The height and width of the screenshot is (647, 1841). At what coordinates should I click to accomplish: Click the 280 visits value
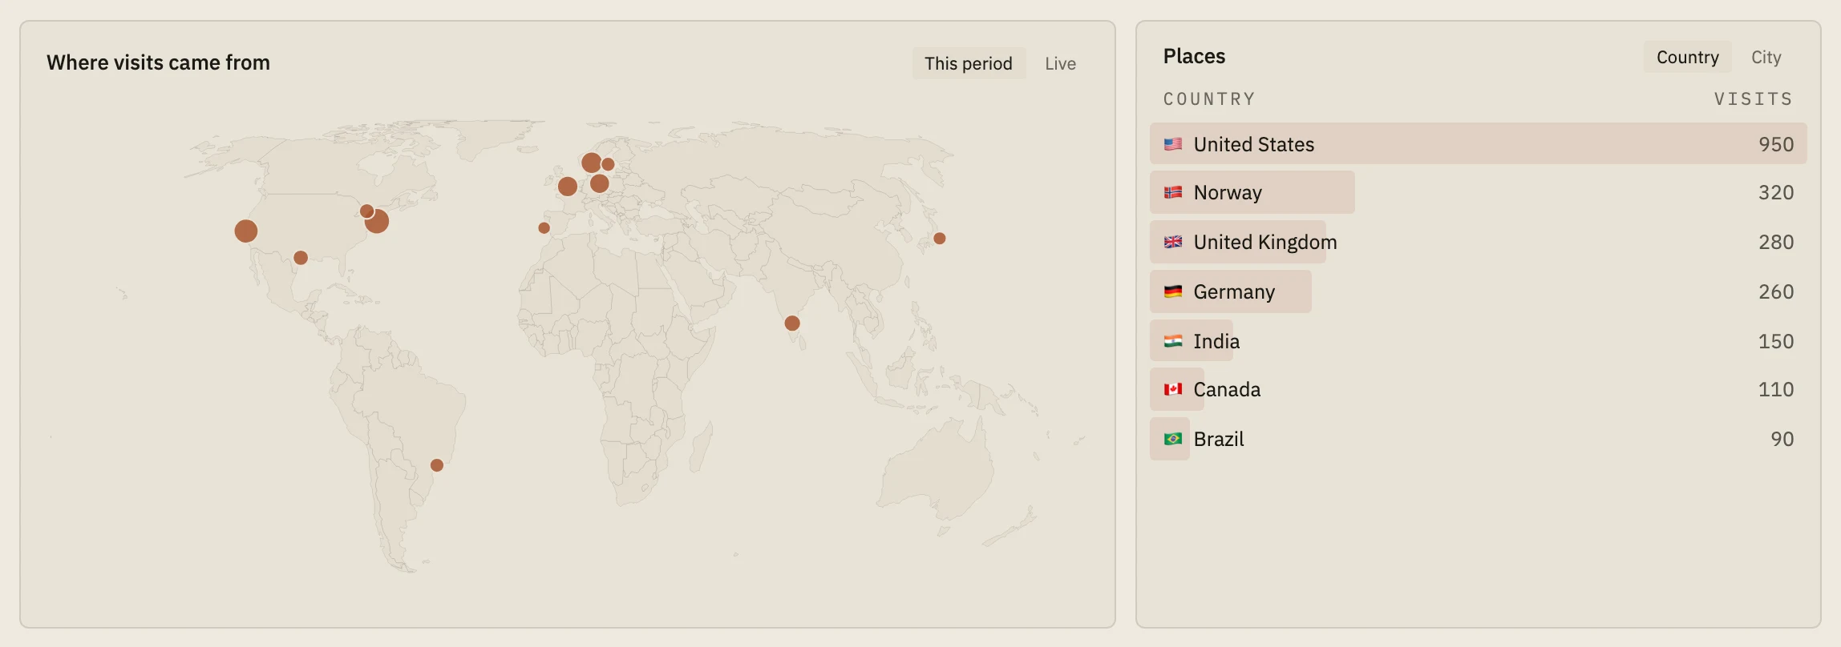[x=1776, y=242]
